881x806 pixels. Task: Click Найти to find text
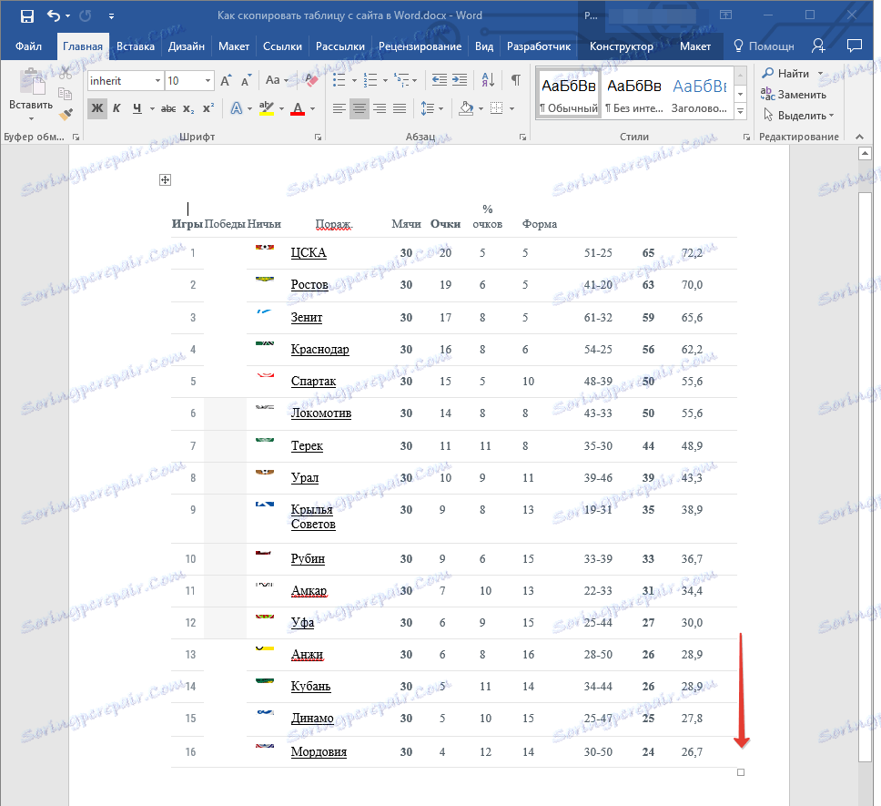tap(785, 74)
